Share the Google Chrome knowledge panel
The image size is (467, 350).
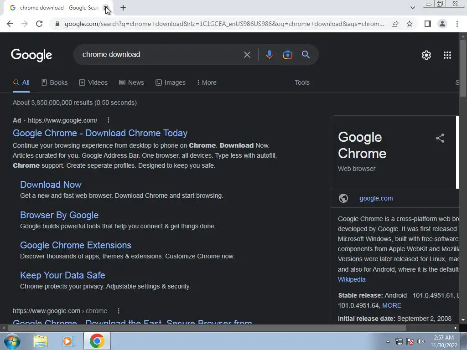pyautogui.click(x=440, y=138)
